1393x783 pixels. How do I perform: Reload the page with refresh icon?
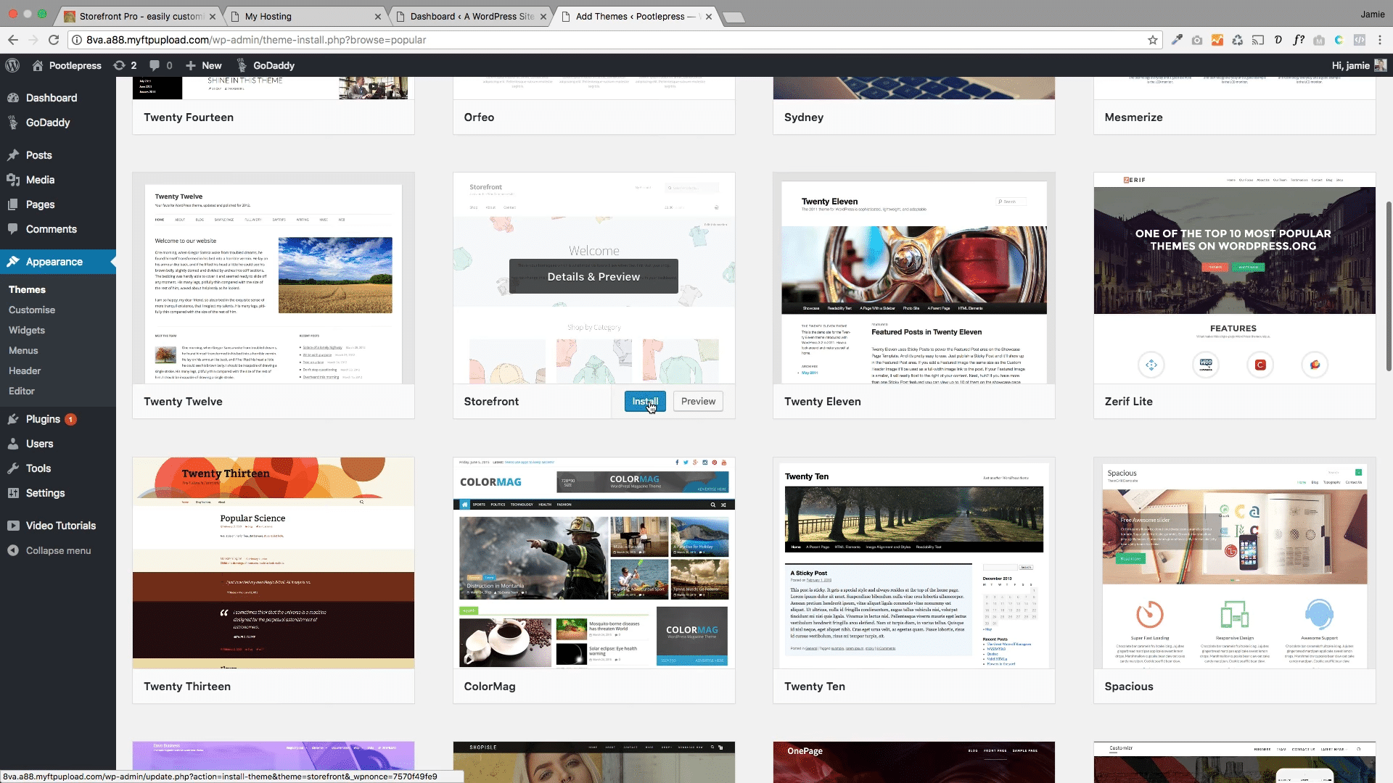pos(54,40)
